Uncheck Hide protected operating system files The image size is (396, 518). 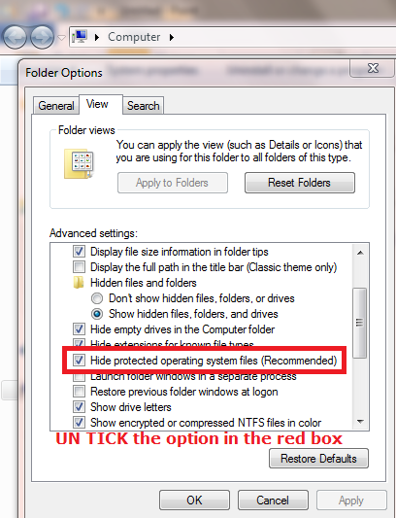coord(79,361)
